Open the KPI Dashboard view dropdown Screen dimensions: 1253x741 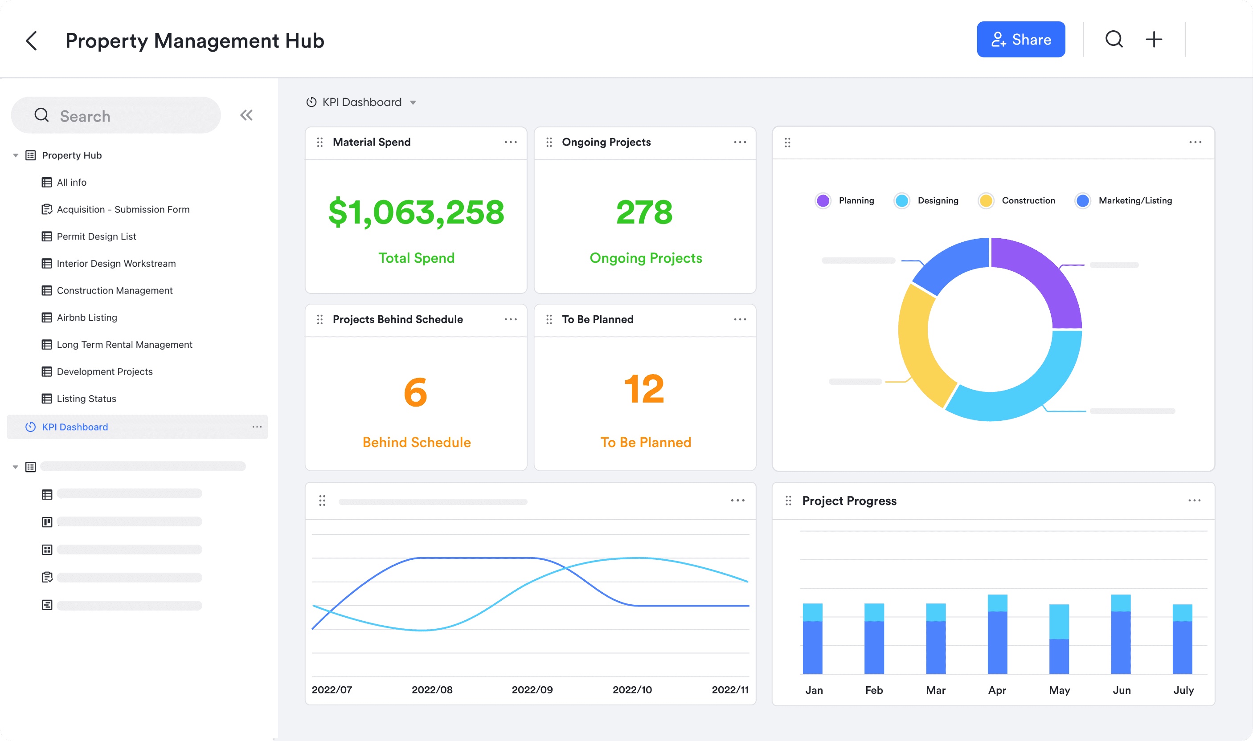click(413, 102)
